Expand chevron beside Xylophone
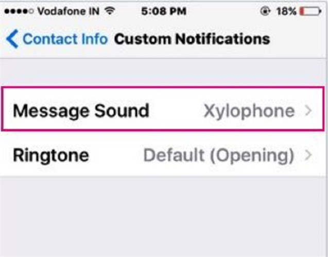Viewport: 328px width, 257px height. pos(308,111)
